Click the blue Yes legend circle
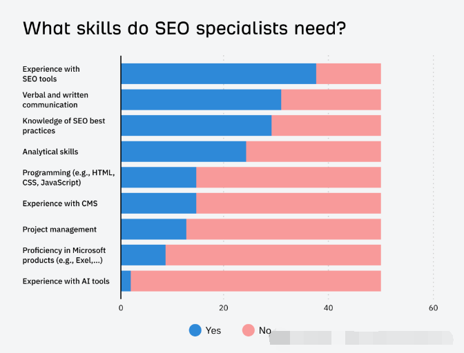This screenshot has height=353, width=464. pos(195,330)
